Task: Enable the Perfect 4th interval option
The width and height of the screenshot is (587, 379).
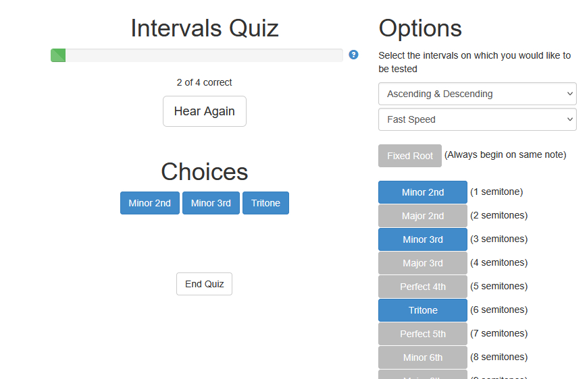Action: 422,287
